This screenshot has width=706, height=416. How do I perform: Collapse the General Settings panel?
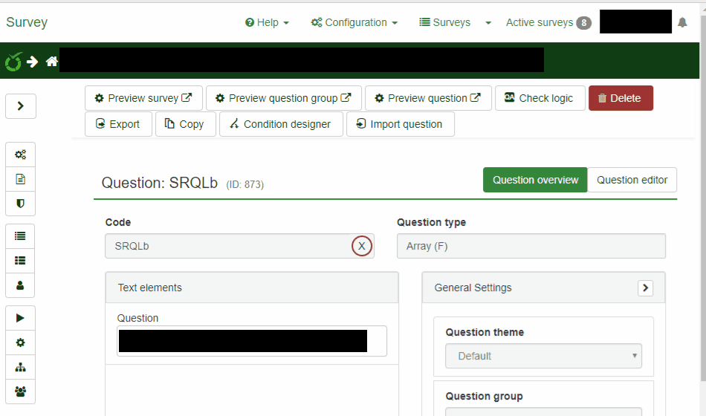[x=645, y=287]
